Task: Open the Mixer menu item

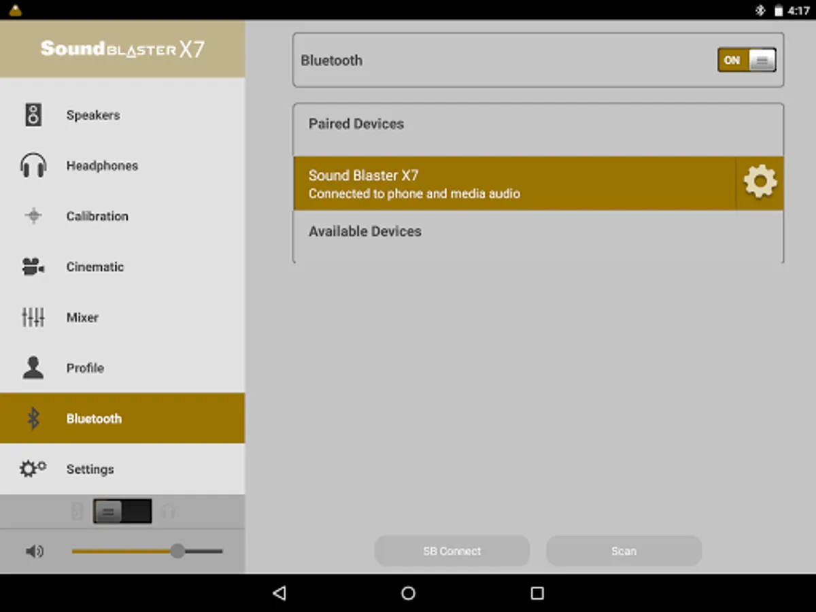Action: pyautogui.click(x=122, y=317)
